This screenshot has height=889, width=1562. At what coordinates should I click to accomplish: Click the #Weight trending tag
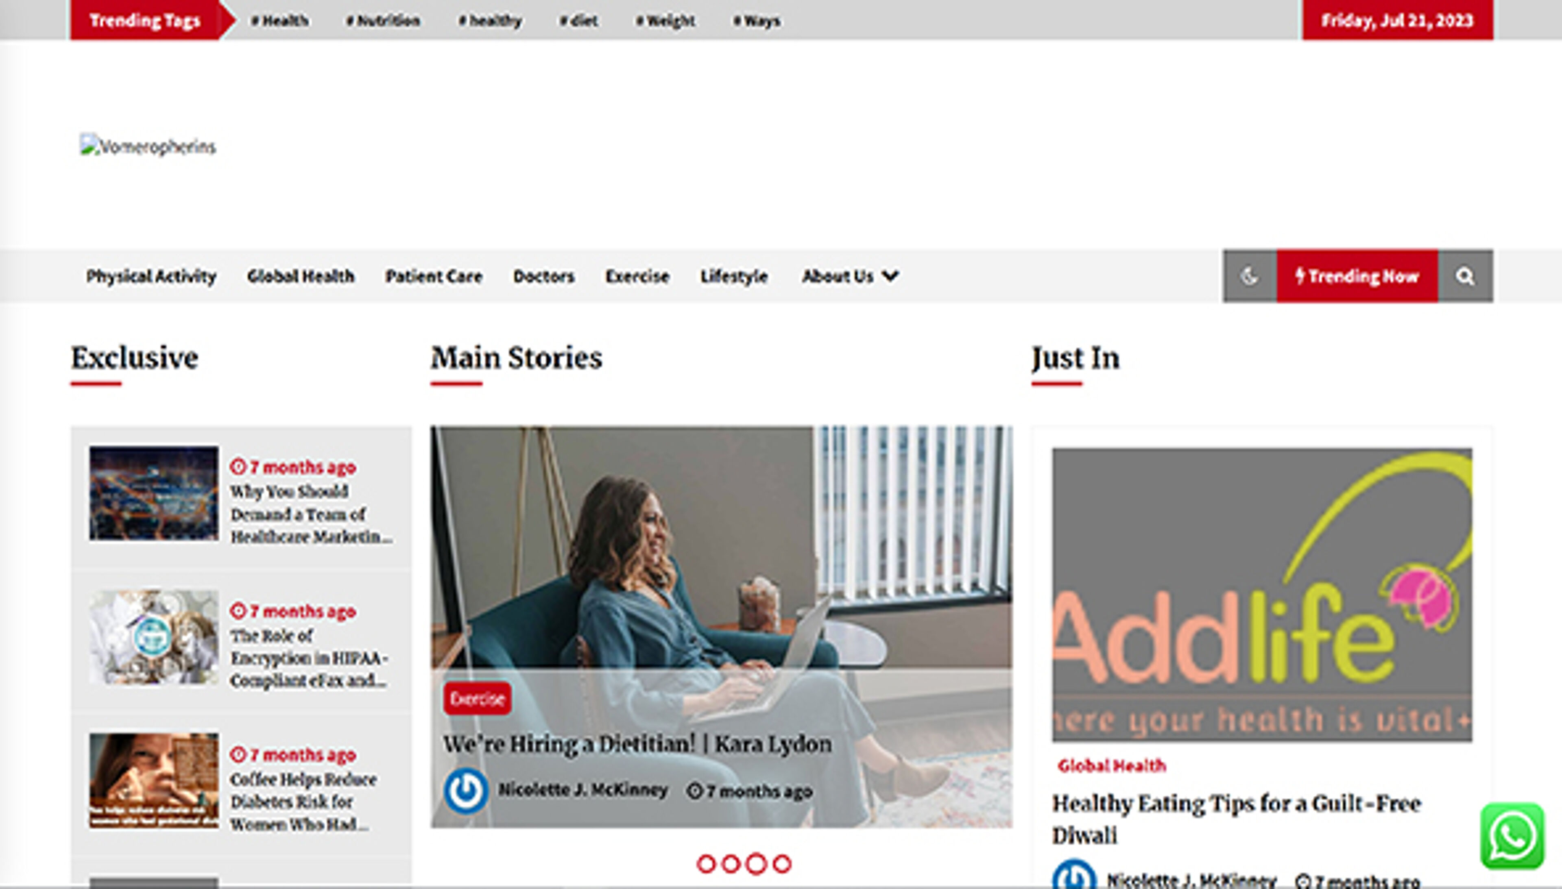pyautogui.click(x=665, y=21)
